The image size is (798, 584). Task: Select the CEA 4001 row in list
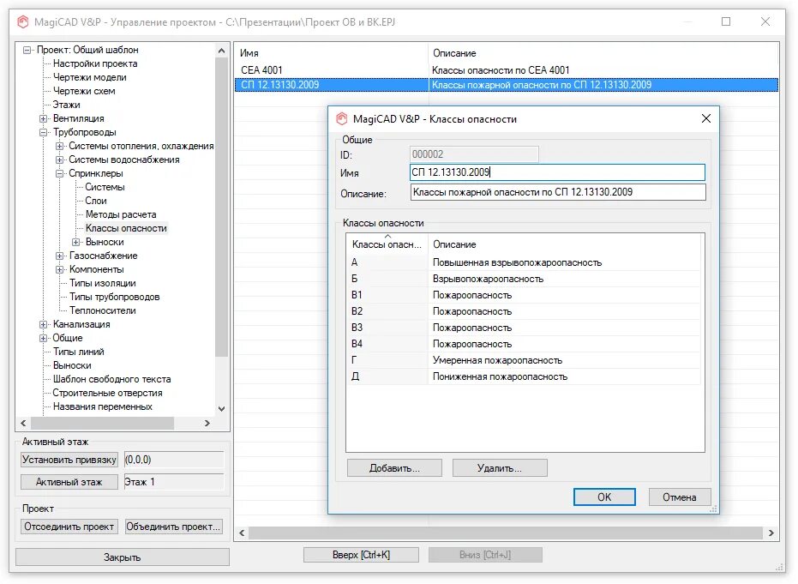507,70
